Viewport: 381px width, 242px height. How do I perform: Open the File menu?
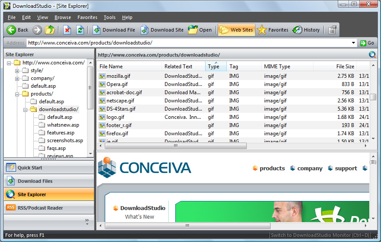point(11,17)
